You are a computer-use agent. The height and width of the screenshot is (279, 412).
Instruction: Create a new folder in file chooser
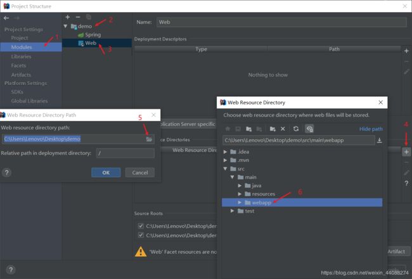tap(273, 129)
